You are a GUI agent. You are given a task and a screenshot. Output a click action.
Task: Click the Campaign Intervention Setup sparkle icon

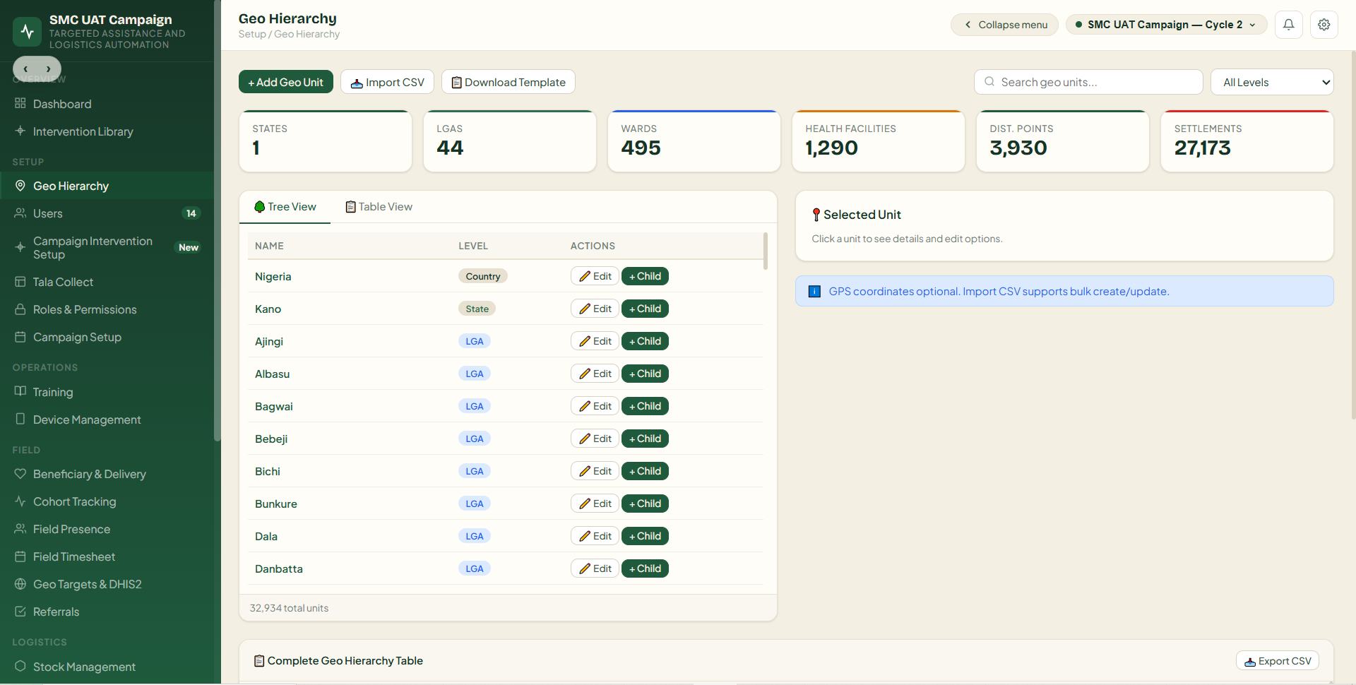coord(20,247)
